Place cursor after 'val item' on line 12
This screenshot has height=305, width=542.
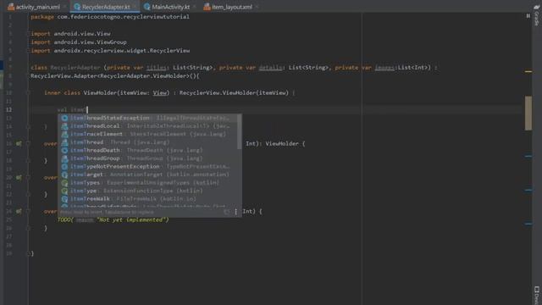87,109
